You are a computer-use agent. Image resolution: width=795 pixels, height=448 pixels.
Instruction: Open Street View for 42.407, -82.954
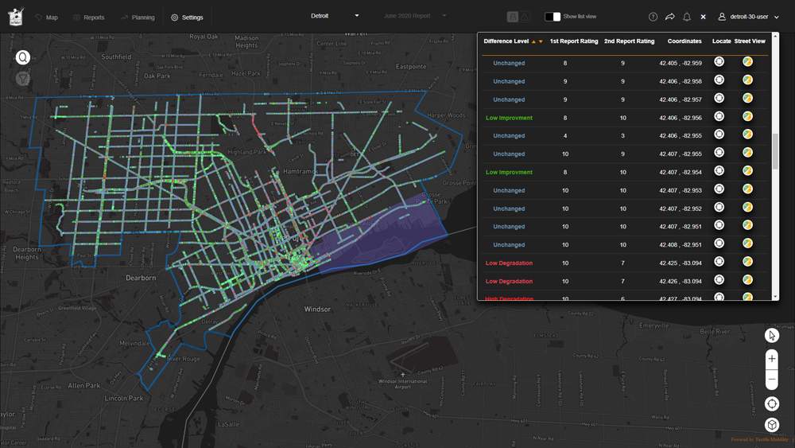(747, 171)
